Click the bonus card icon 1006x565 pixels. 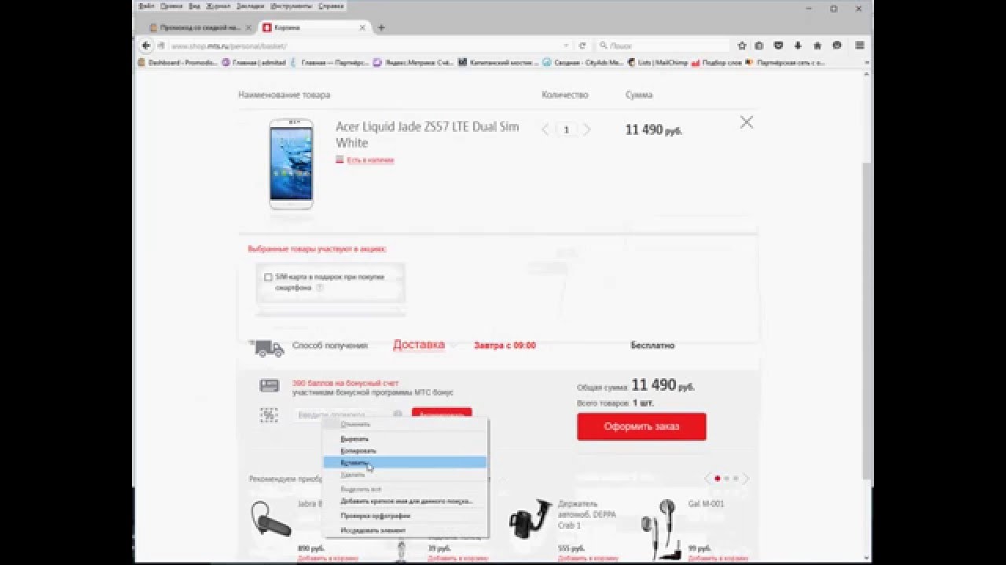(x=270, y=385)
